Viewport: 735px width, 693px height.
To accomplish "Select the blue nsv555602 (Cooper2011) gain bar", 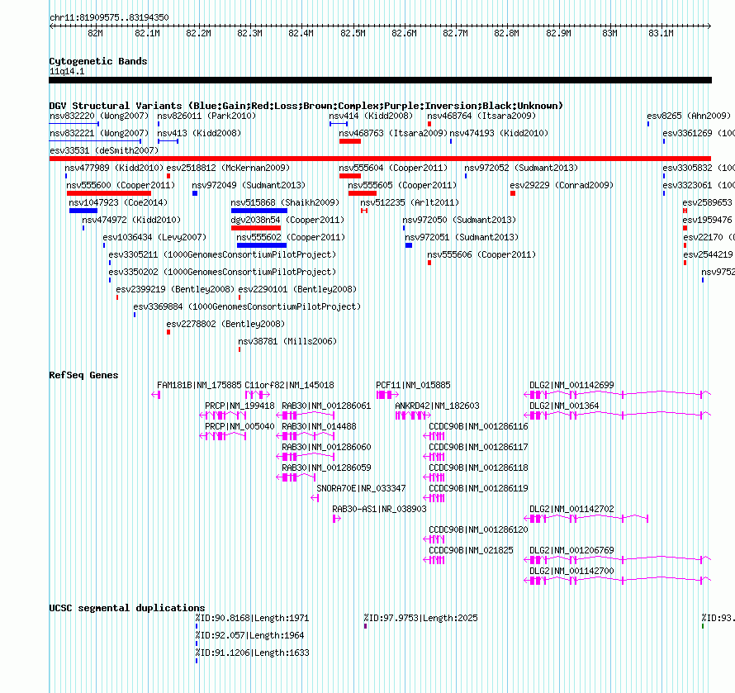I will tap(262, 245).
